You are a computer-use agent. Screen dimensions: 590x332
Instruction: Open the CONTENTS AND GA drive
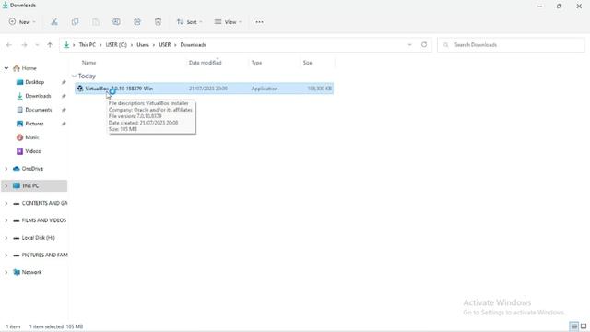coord(44,203)
